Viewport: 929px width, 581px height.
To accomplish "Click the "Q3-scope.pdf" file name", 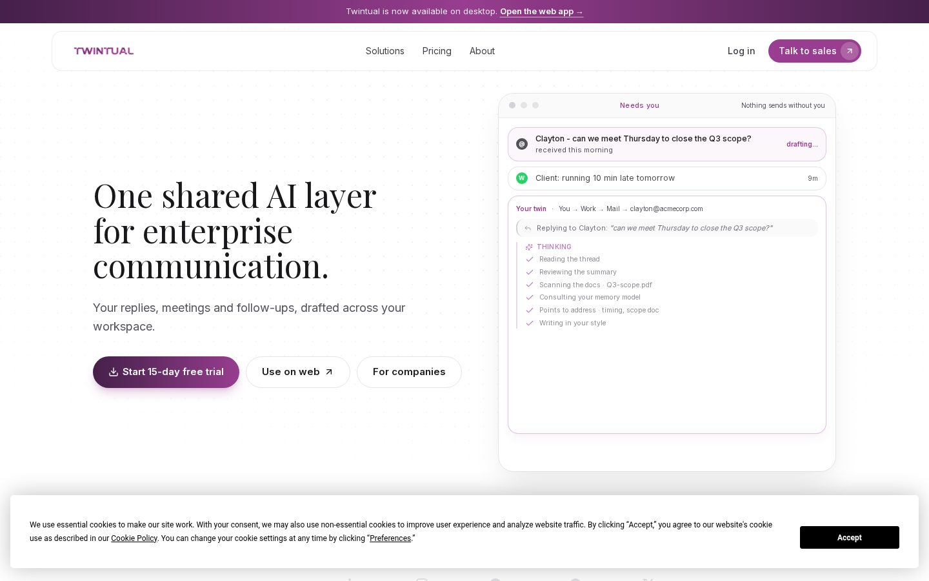I will (629, 285).
